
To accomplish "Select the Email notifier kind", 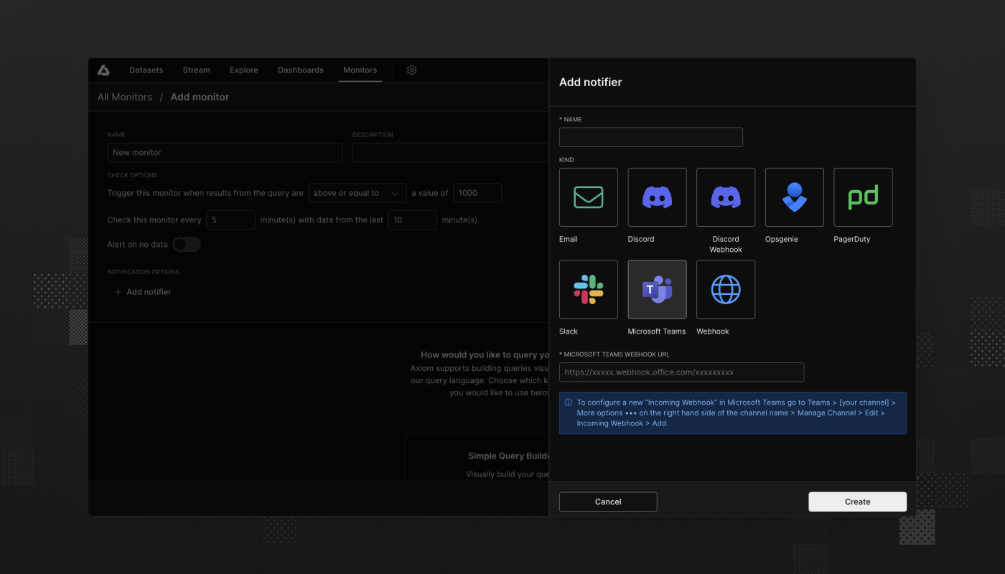I will (x=589, y=197).
